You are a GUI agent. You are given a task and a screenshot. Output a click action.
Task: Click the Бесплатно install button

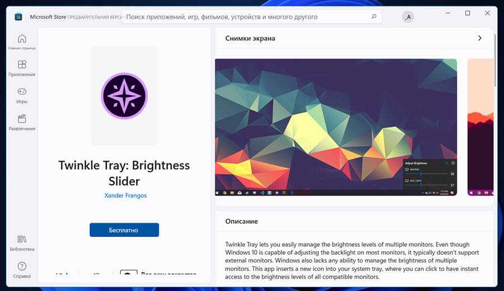[124, 230]
